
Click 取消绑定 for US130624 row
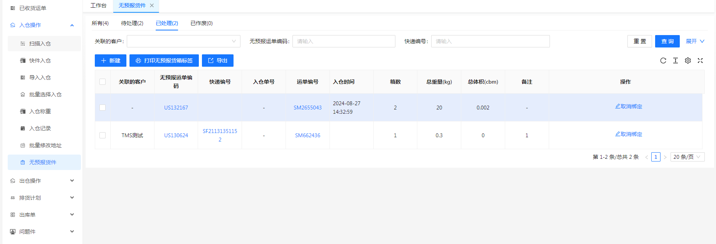629,134
